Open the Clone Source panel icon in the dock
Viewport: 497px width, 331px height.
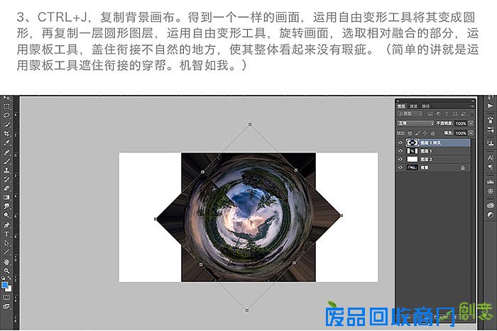point(491,143)
